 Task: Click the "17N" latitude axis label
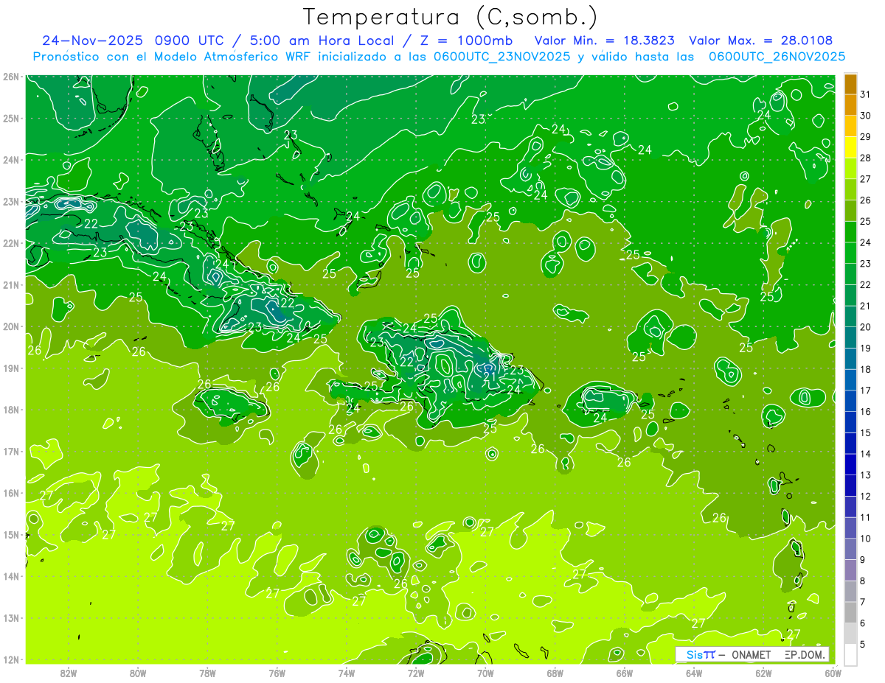click(11, 451)
